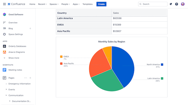Viewport: 188px width, 105px height.
Task: Select the $15089 sales cell
Action: (x=140, y=25)
